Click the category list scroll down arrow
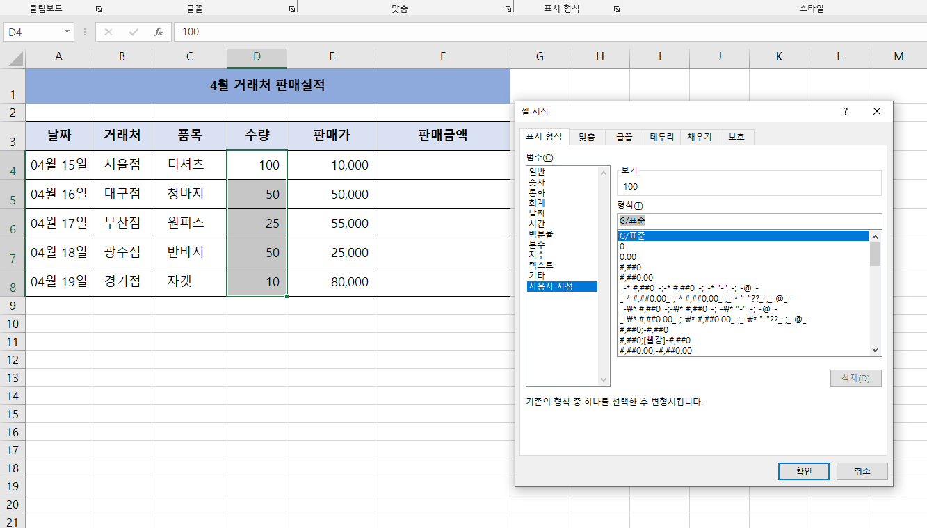Image resolution: width=927 pixels, height=528 pixels. 604,380
